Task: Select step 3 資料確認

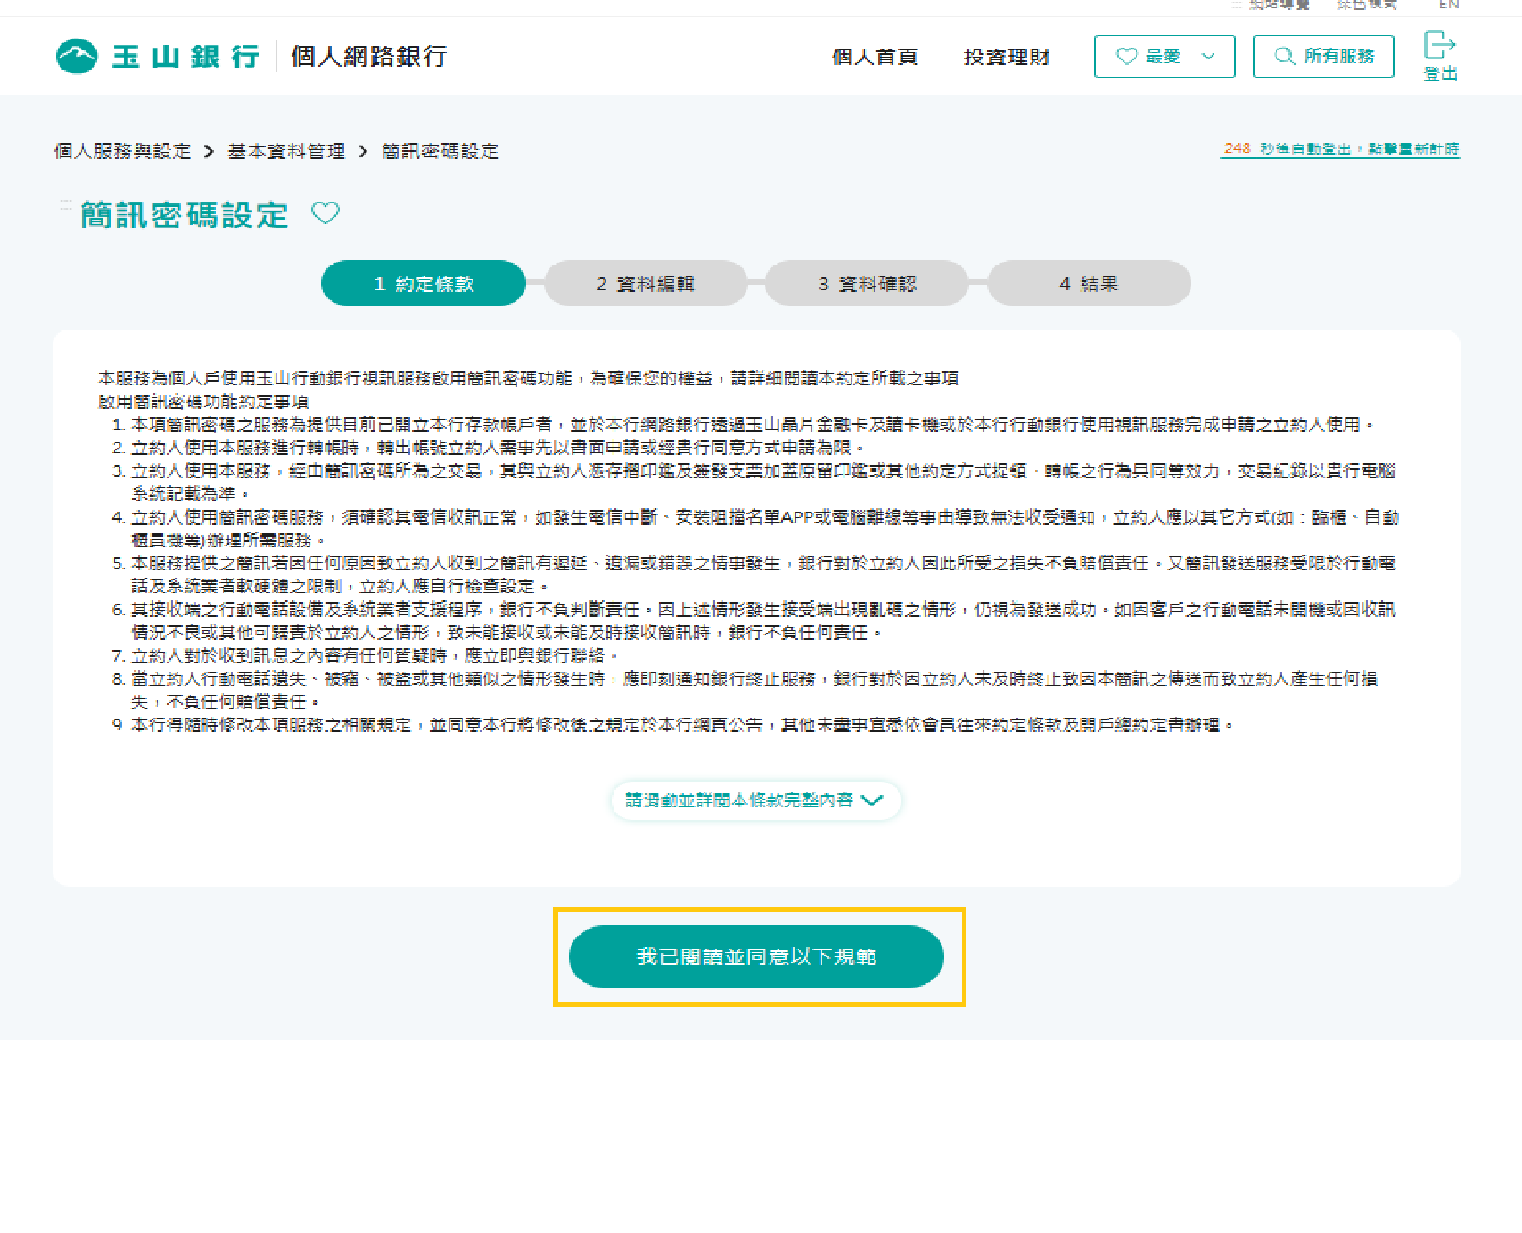Action: 867,284
